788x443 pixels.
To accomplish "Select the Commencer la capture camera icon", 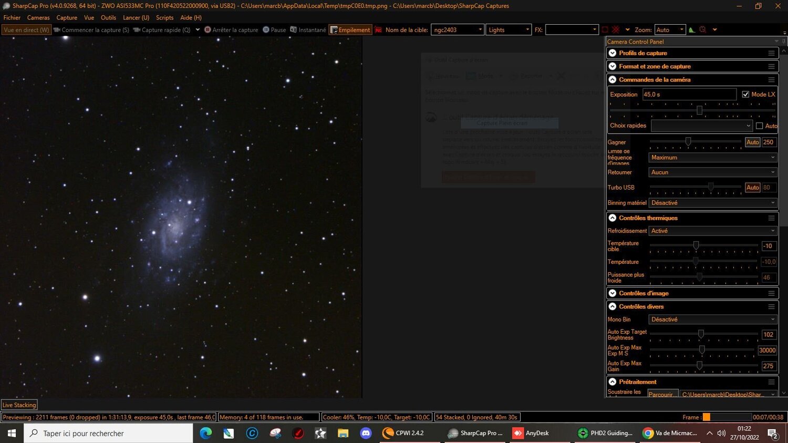I will pos(58,29).
